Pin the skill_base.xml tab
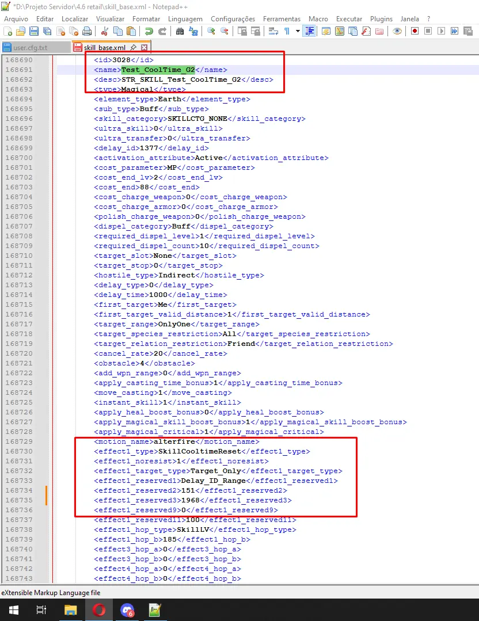 tap(134, 48)
